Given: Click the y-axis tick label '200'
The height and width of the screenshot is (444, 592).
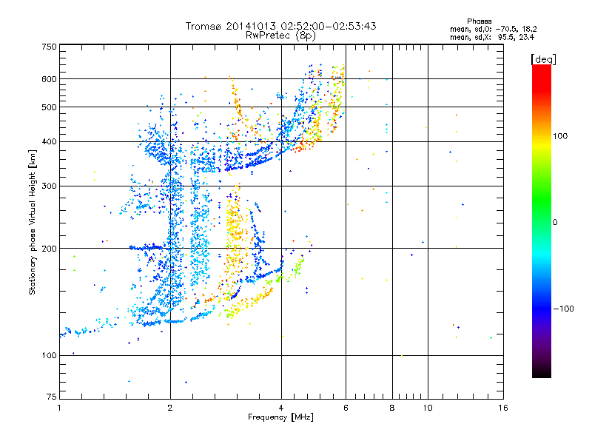Looking at the screenshot, I should coord(50,249).
